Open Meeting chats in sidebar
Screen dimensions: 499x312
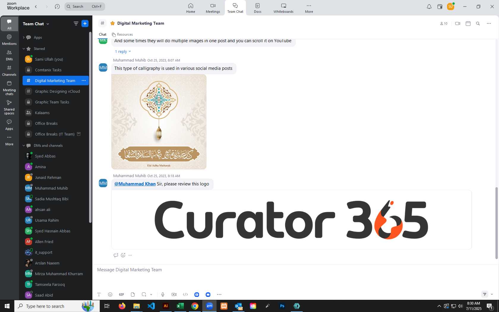[x=9, y=88]
